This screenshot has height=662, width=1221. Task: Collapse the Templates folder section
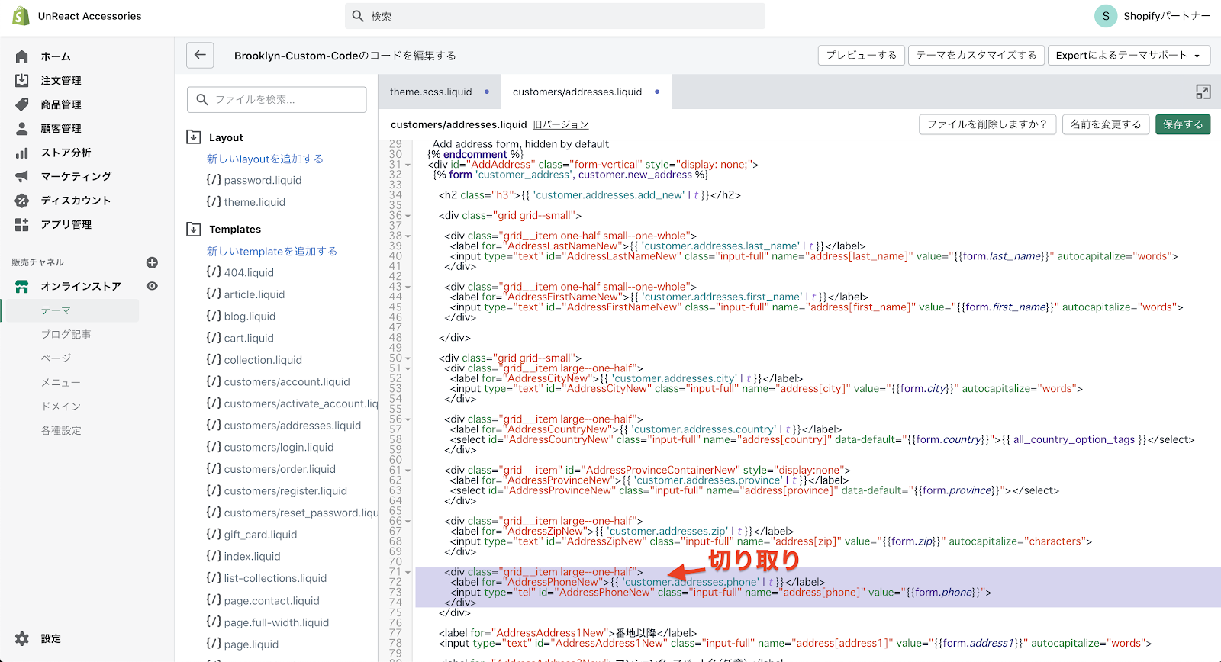194,229
